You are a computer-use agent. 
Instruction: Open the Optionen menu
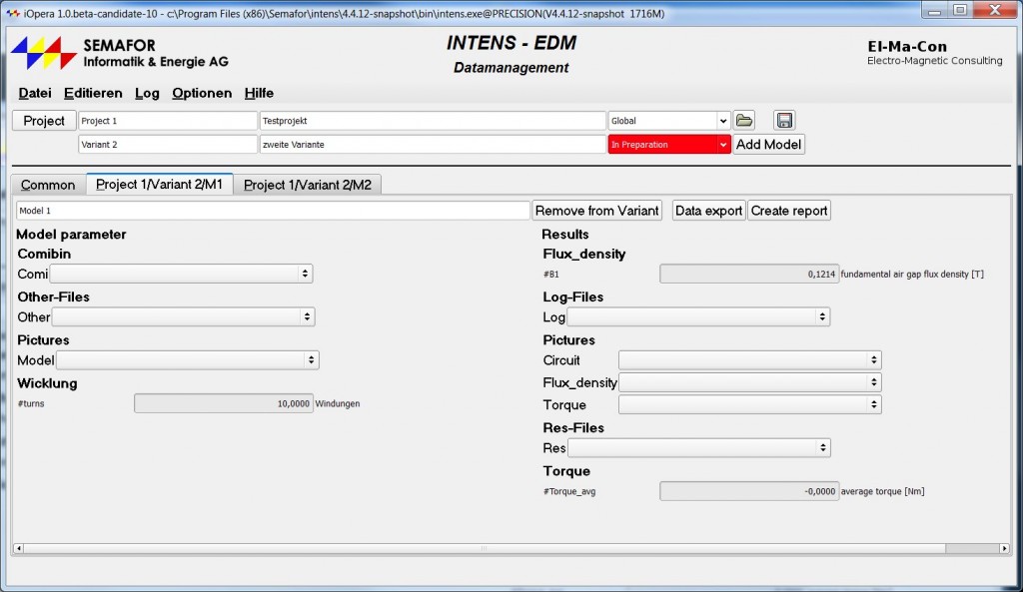(202, 93)
